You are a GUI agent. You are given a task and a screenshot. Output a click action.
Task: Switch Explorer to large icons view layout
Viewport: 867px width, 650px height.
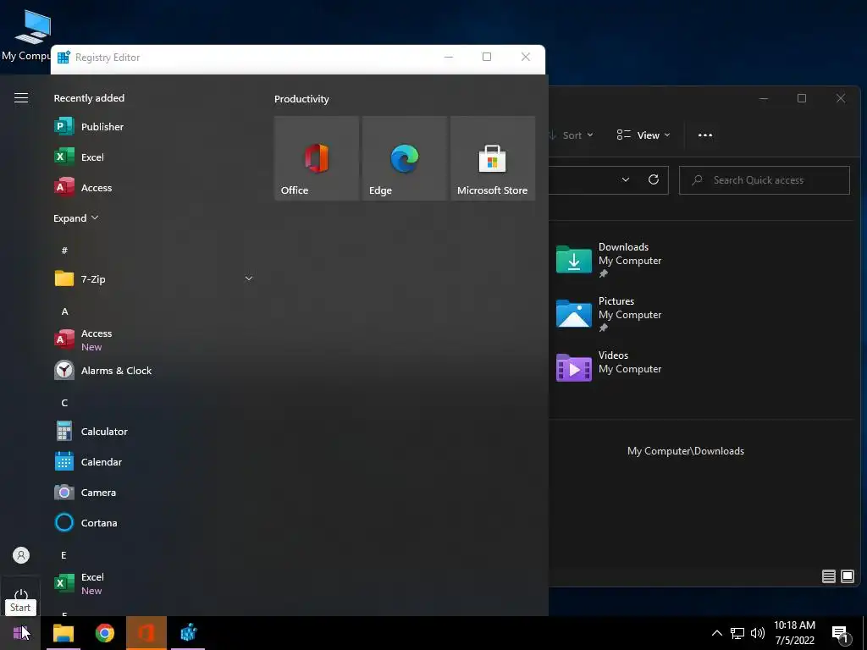[x=848, y=576]
